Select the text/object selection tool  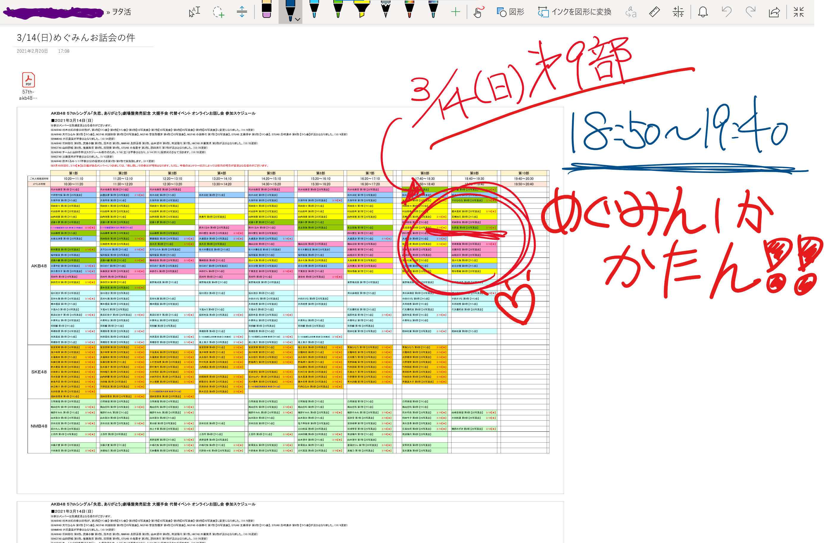(x=194, y=12)
